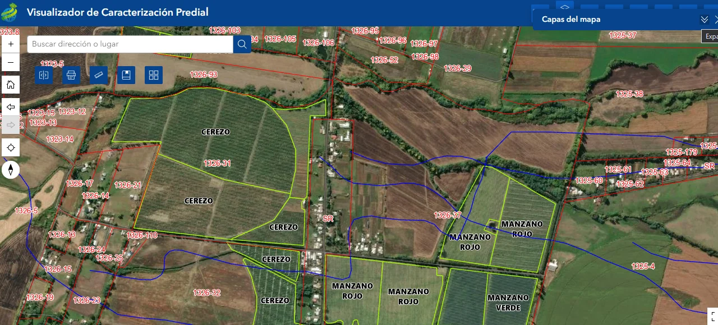Select parcel label 1326-37
The width and height of the screenshot is (718, 325).
[448, 215]
